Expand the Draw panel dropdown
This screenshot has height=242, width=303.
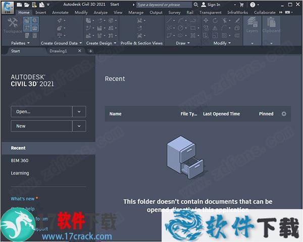point(188,44)
